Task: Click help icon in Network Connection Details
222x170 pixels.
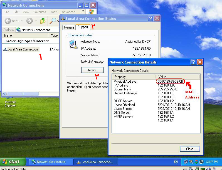Action: point(193,62)
